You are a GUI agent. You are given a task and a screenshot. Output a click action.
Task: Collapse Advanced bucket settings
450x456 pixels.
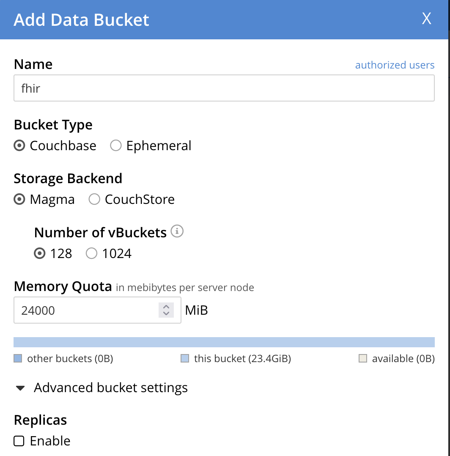tap(20, 388)
